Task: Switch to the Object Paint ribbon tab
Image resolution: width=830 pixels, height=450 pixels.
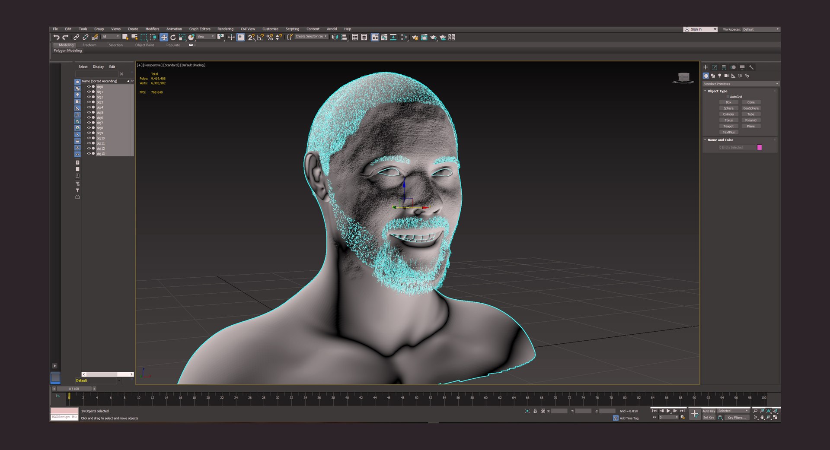Action: pos(144,45)
